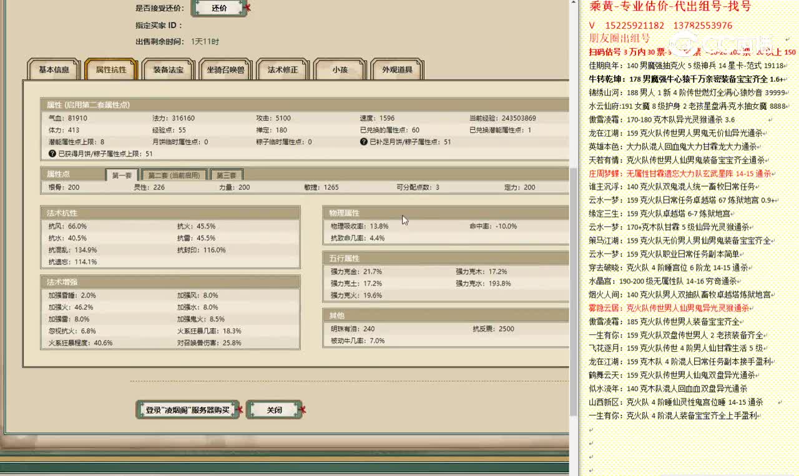Click the 敏捷: 1265 attribute
The height and width of the screenshot is (476, 799).
(x=321, y=187)
